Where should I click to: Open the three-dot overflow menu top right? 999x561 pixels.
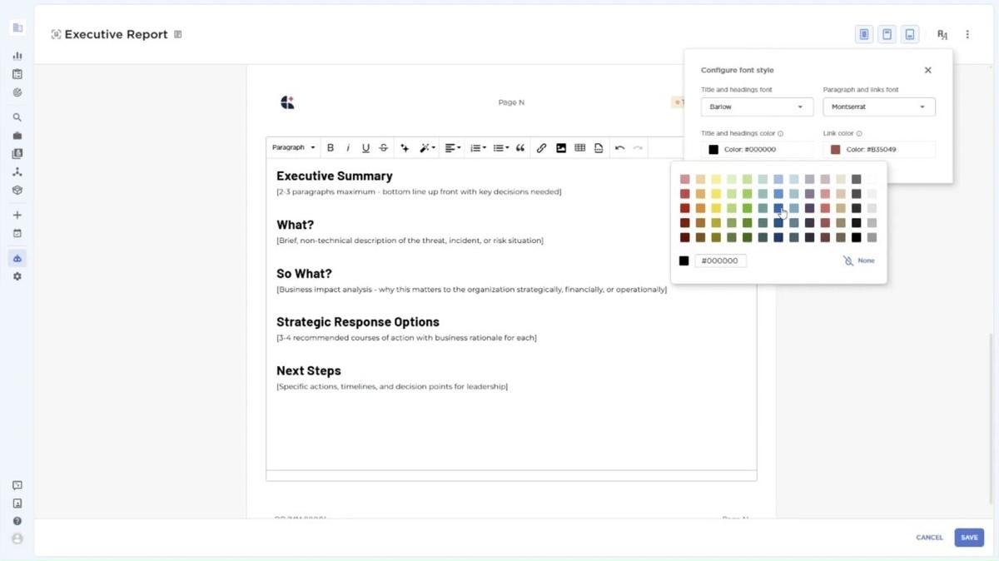pos(967,34)
